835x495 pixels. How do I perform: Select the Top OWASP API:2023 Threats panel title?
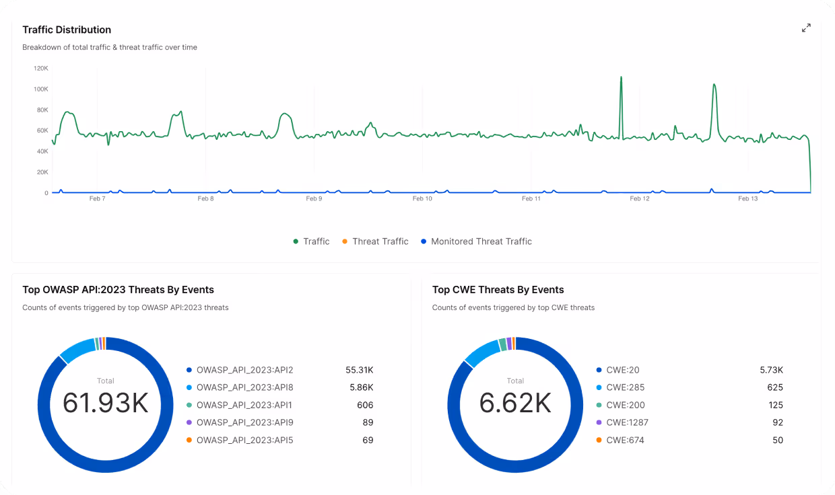[x=118, y=289]
